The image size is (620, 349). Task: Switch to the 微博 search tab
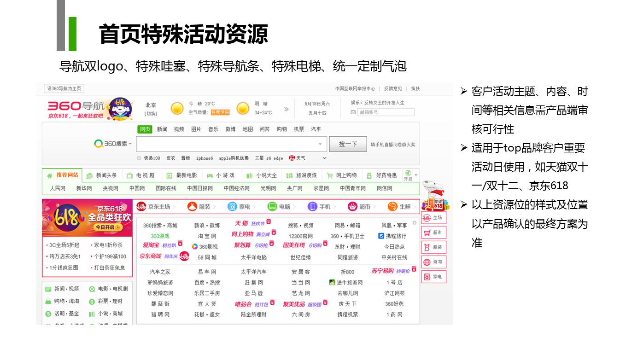(x=230, y=129)
